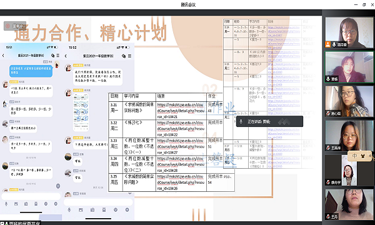Image resolution: width=375 pixels, height=225 pixels.
Task: Minimize the meeting window
Action: (x=356, y=4)
